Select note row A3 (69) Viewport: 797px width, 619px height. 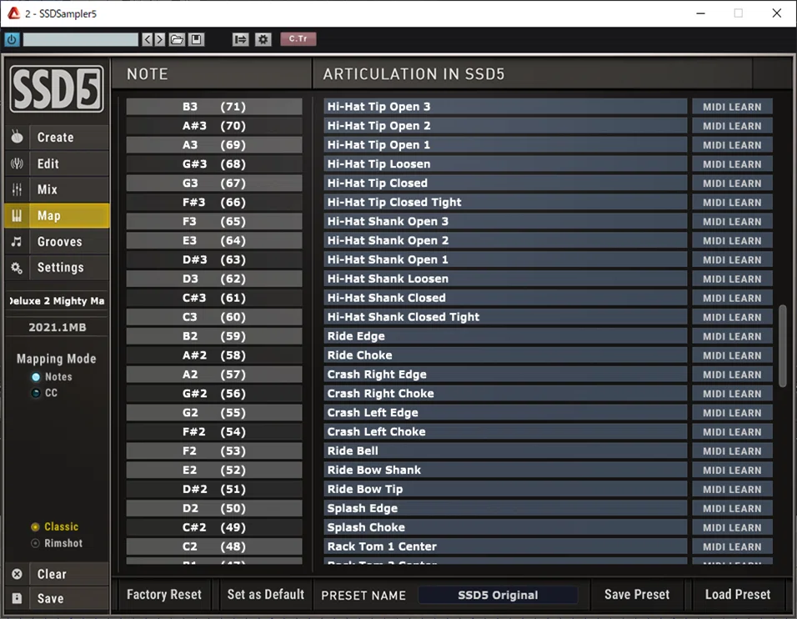point(214,145)
